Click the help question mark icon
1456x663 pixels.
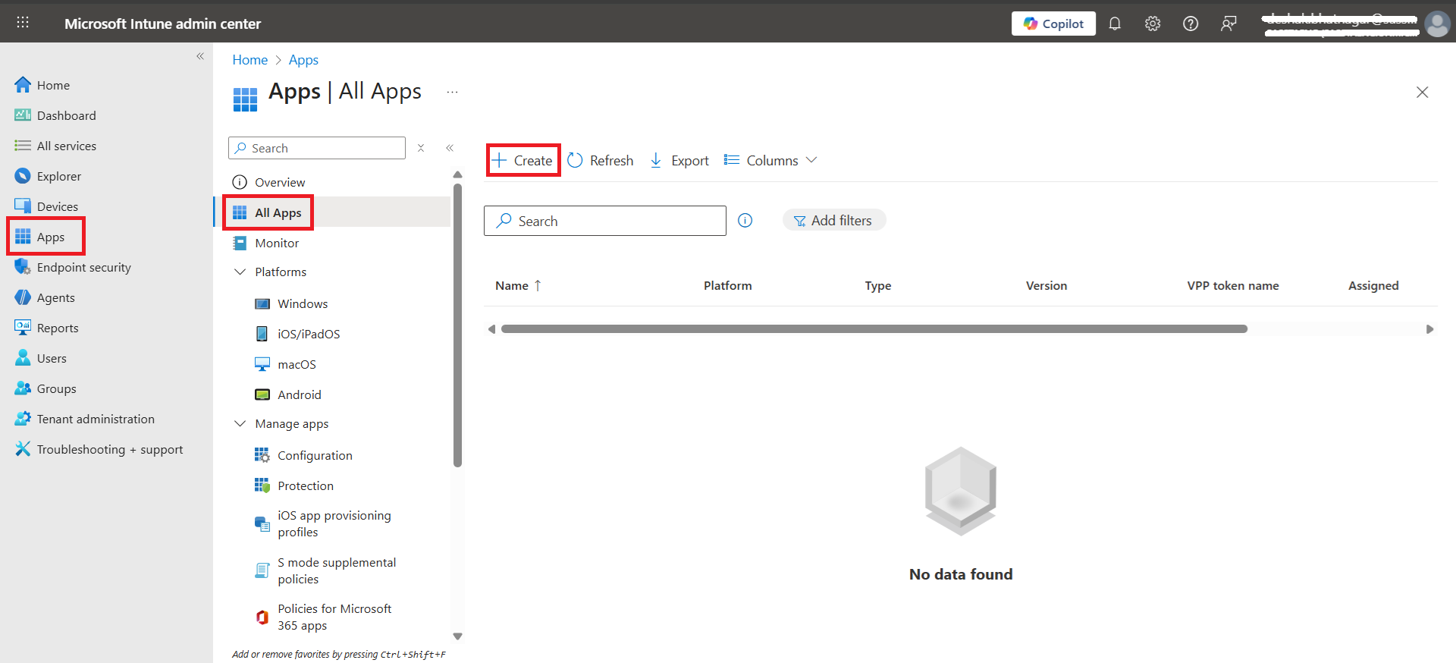click(x=1191, y=24)
